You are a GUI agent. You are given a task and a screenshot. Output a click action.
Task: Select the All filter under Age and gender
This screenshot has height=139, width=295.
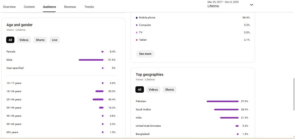point(10,40)
